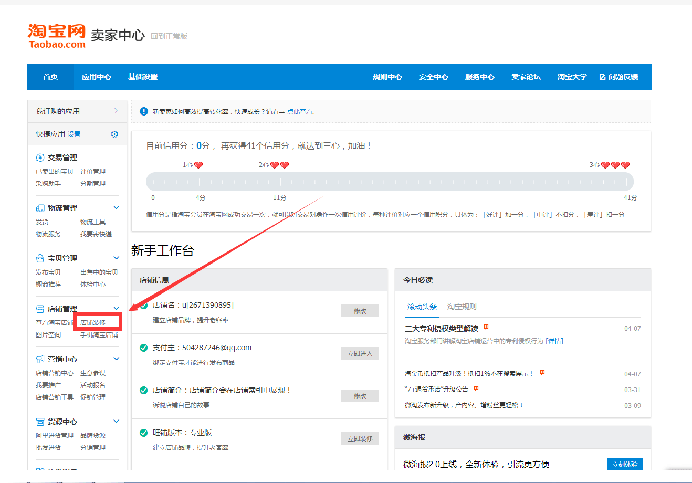
Task: Click the 店铺管理 shop icon
Action: click(x=40, y=309)
